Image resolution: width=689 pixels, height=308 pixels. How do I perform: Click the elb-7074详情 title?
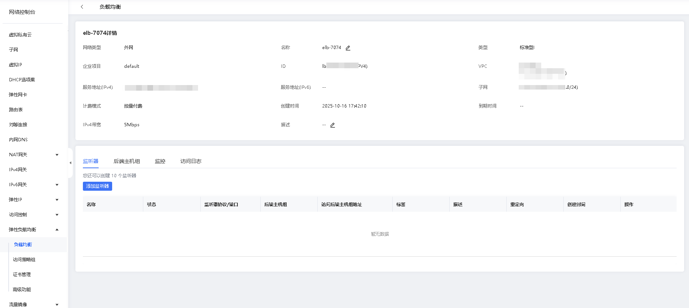click(100, 33)
